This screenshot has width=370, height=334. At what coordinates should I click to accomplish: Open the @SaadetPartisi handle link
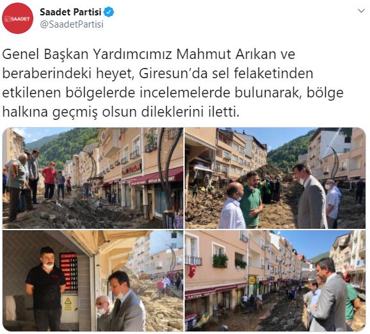pos(72,24)
